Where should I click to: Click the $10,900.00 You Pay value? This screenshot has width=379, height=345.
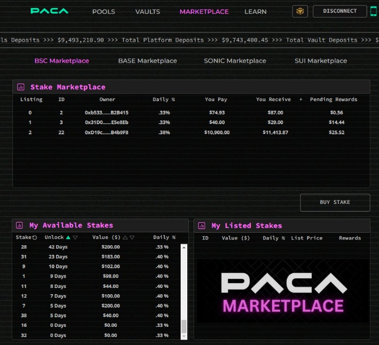217,133
